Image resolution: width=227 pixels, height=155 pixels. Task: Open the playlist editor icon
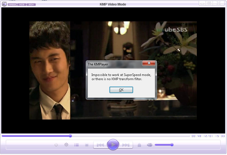click(76, 145)
